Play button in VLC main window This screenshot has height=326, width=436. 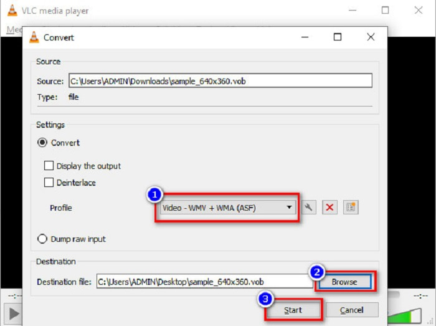click(x=13, y=314)
